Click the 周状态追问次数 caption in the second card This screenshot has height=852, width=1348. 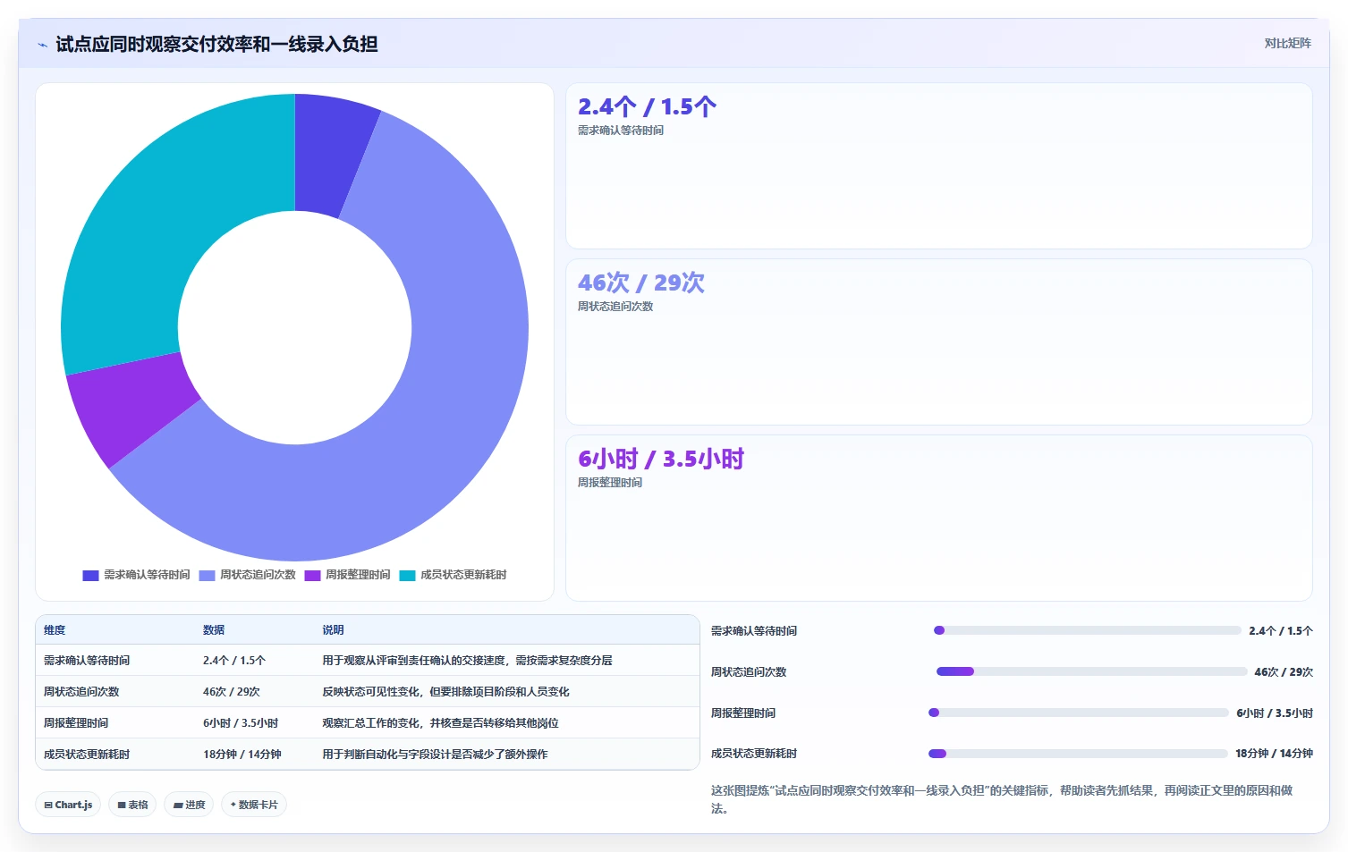(615, 307)
